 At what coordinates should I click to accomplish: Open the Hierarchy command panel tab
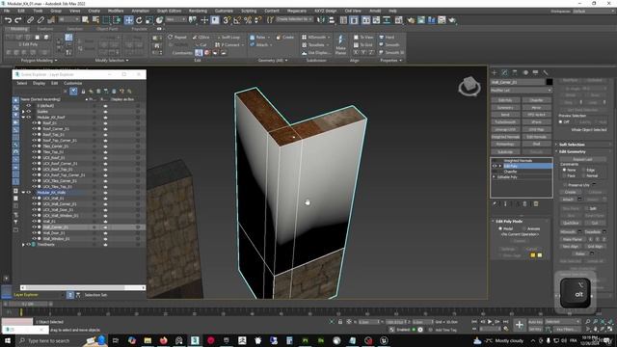coord(515,73)
